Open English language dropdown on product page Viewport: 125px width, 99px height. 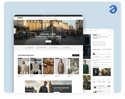110,30
